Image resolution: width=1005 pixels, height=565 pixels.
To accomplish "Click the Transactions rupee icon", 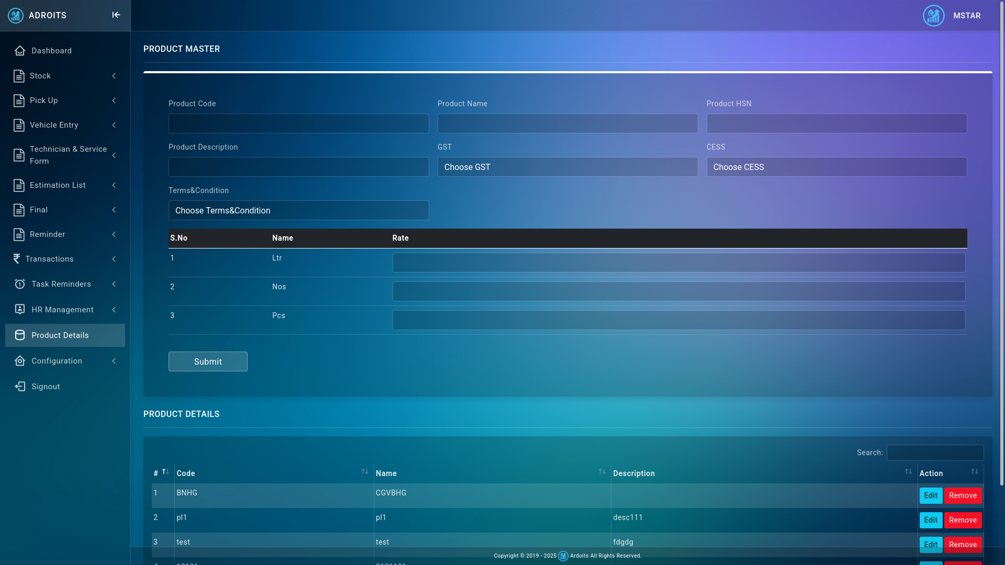I will pos(17,259).
